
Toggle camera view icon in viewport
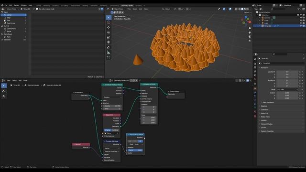pos(250,37)
